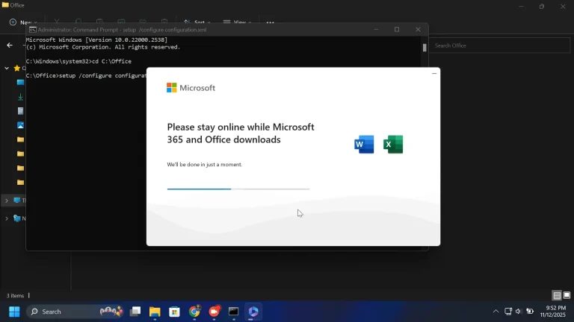Click the '3 items' status bar text
The image size is (574, 322).
pyautogui.click(x=15, y=296)
